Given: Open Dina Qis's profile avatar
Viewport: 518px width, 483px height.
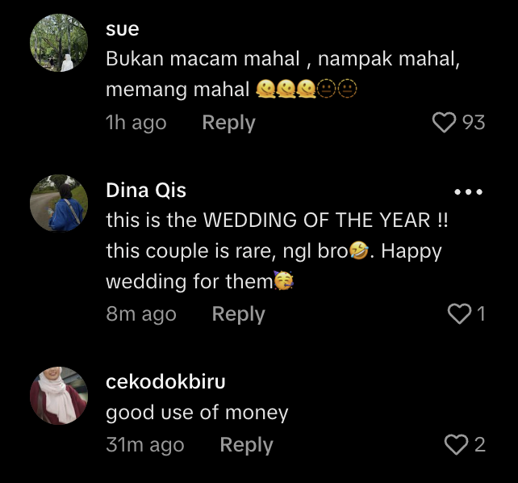Looking at the screenshot, I should 59,204.
